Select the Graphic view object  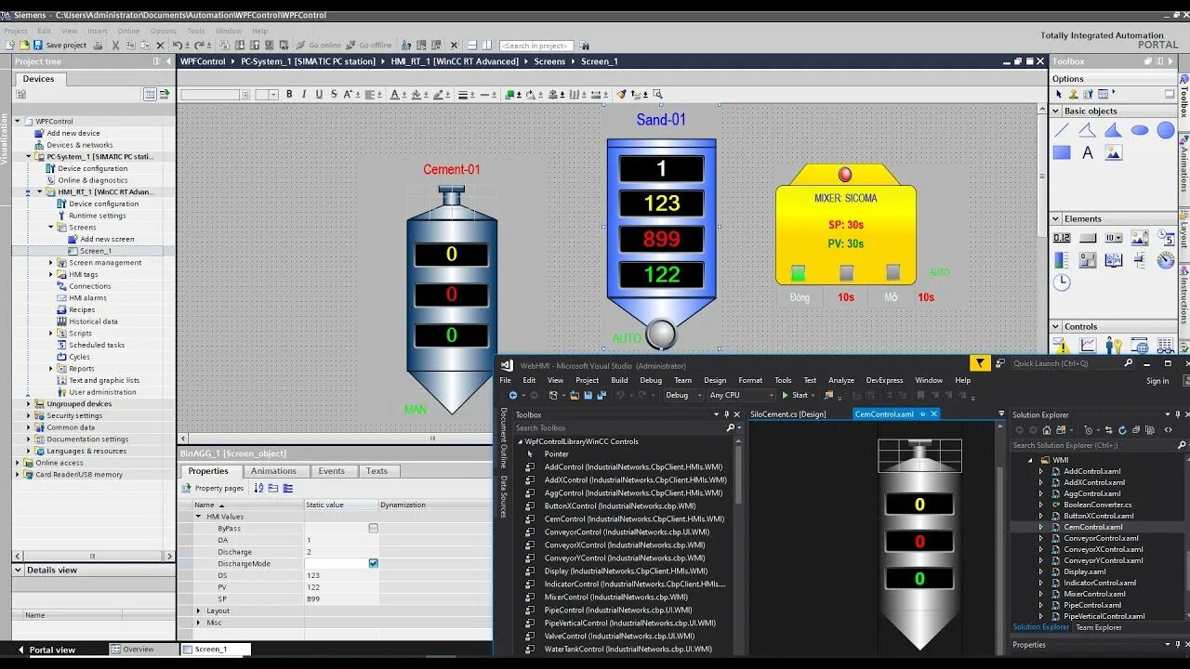coord(1113,152)
